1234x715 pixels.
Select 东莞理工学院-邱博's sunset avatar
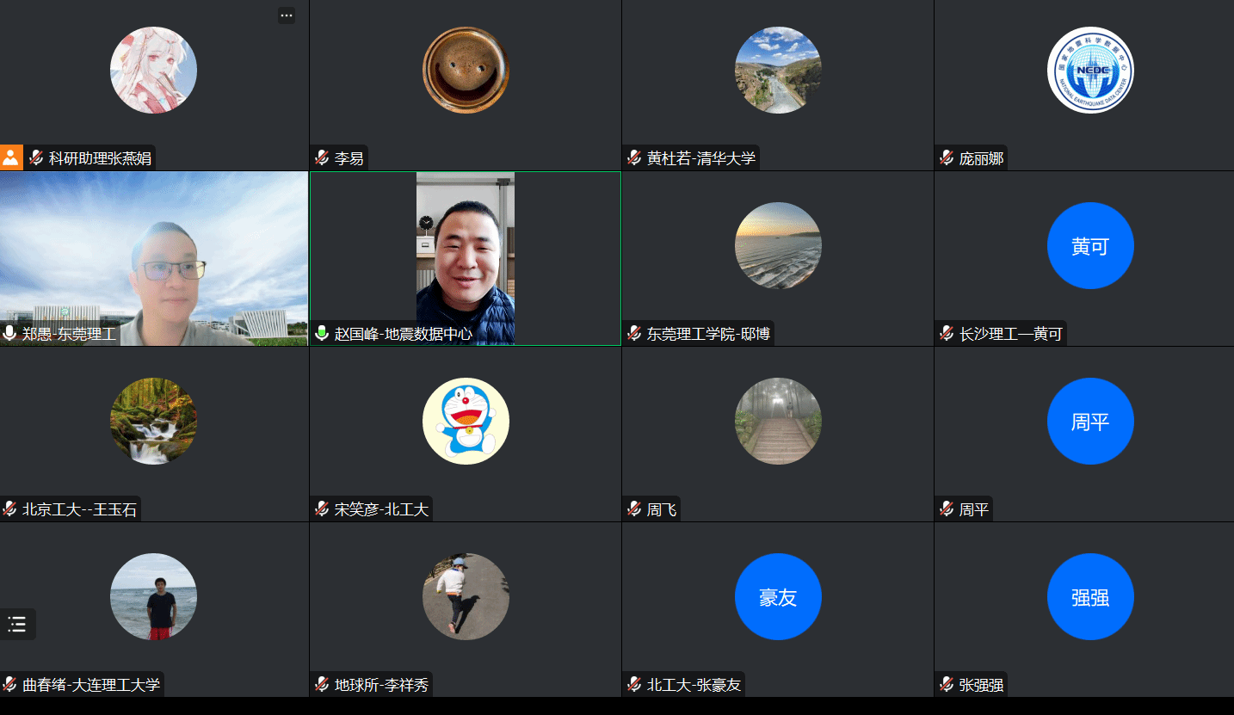[778, 245]
